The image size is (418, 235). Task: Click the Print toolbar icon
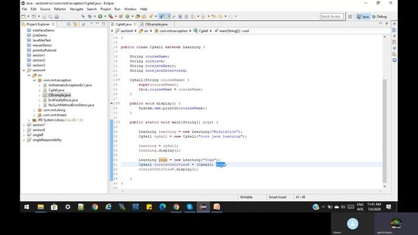click(57, 16)
